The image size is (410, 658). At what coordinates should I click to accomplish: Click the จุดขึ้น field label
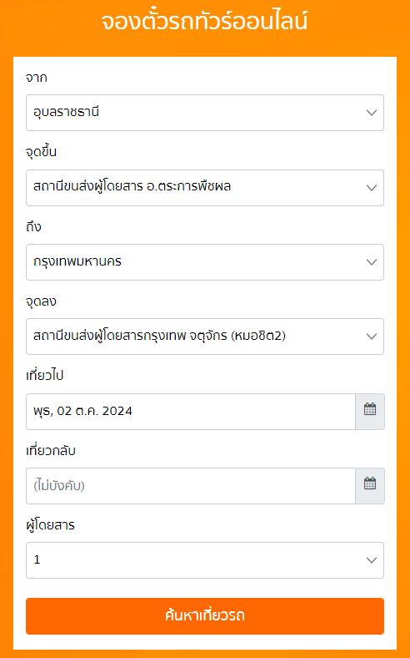point(41,152)
